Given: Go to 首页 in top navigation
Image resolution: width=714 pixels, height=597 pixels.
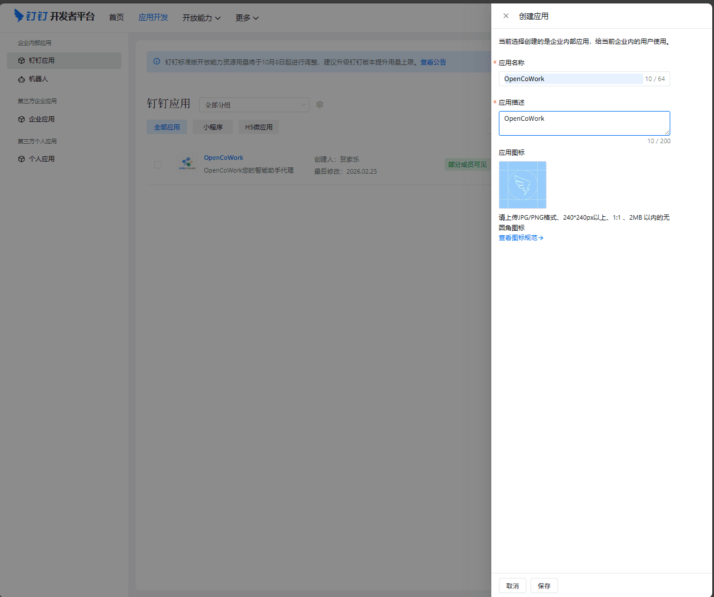Looking at the screenshot, I should [116, 17].
